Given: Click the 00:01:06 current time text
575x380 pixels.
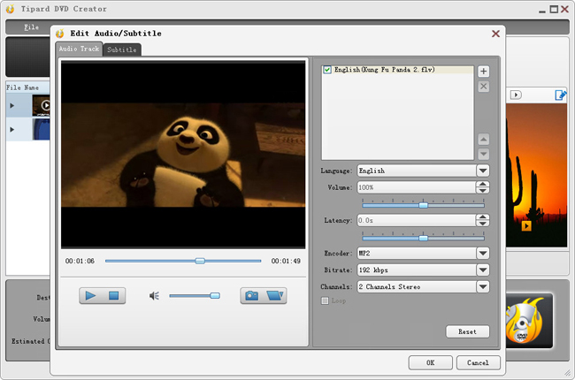Looking at the screenshot, I should (x=80, y=261).
